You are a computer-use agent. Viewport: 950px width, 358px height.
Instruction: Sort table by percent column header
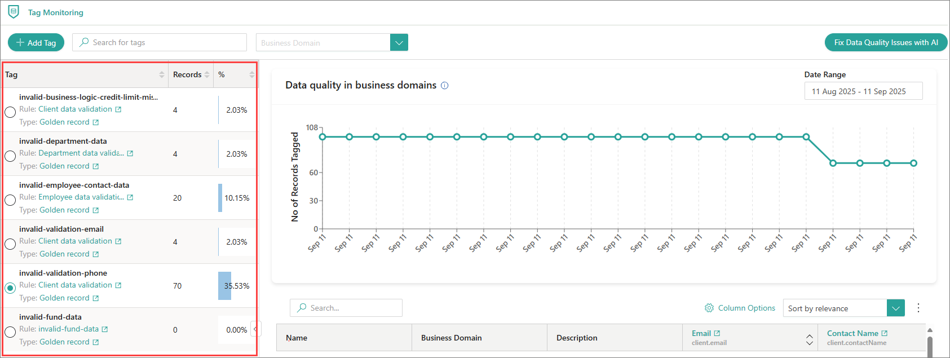[x=251, y=74]
